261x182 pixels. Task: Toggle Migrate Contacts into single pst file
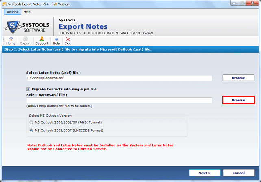(28, 89)
